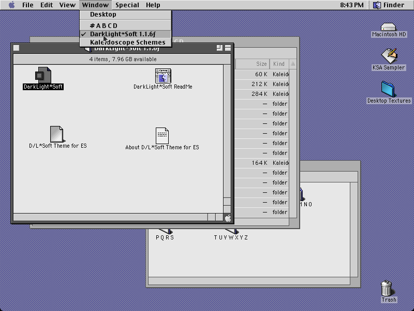Select the DarkLight*Soft ReadMe icon

pyautogui.click(x=163, y=76)
